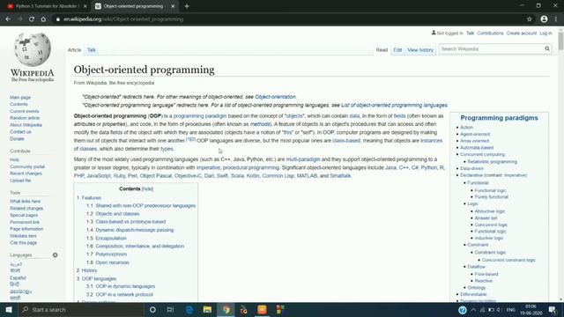Image resolution: width=564 pixels, height=317 pixels.
Task: Open the Chrome three-dot menu
Action: [556, 19]
